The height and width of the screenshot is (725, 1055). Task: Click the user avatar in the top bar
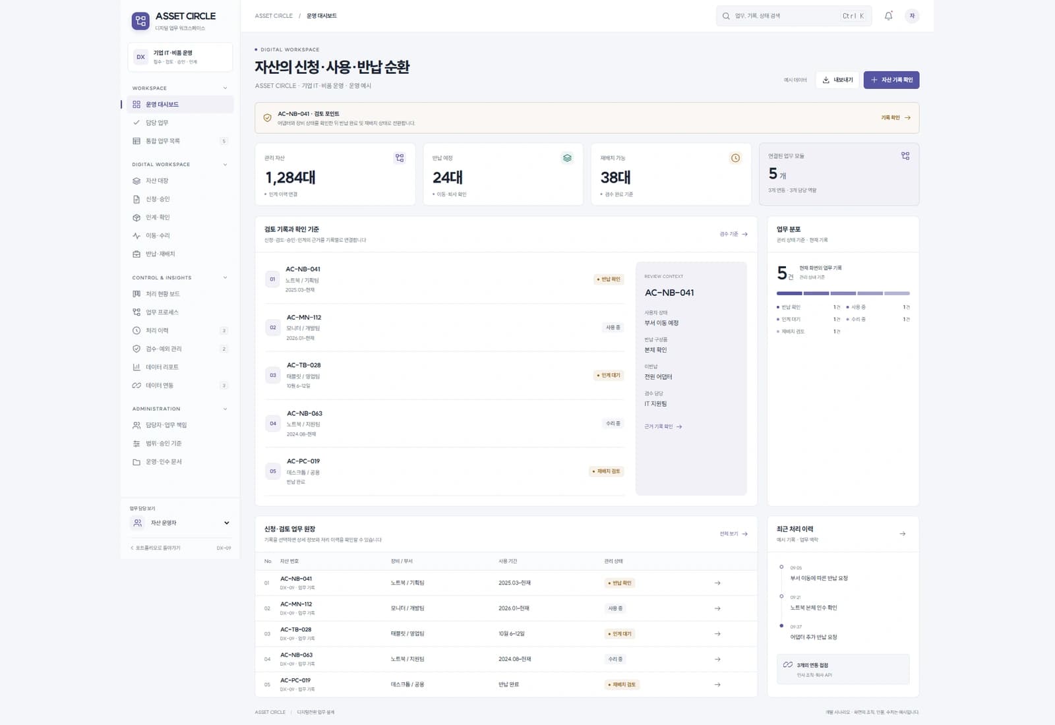coord(912,16)
